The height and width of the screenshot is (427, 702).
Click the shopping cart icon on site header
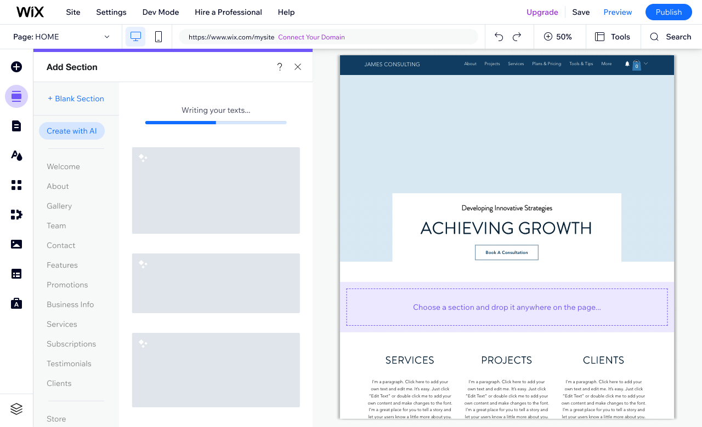click(636, 65)
